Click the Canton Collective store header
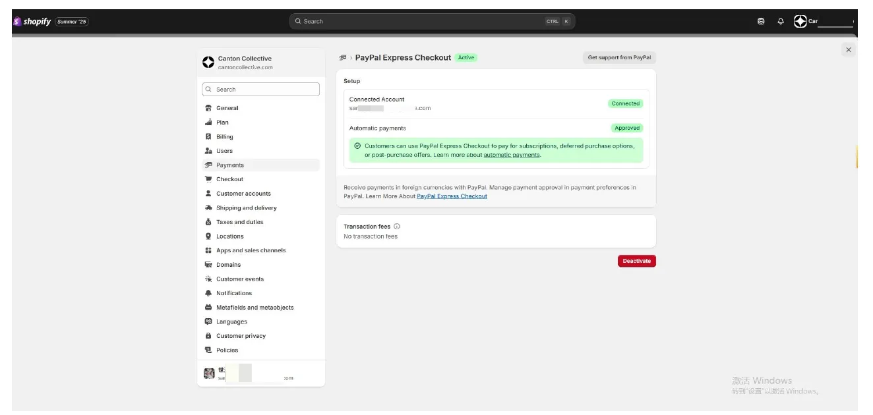Image resolution: width=873 pixels, height=415 pixels. 260,63
